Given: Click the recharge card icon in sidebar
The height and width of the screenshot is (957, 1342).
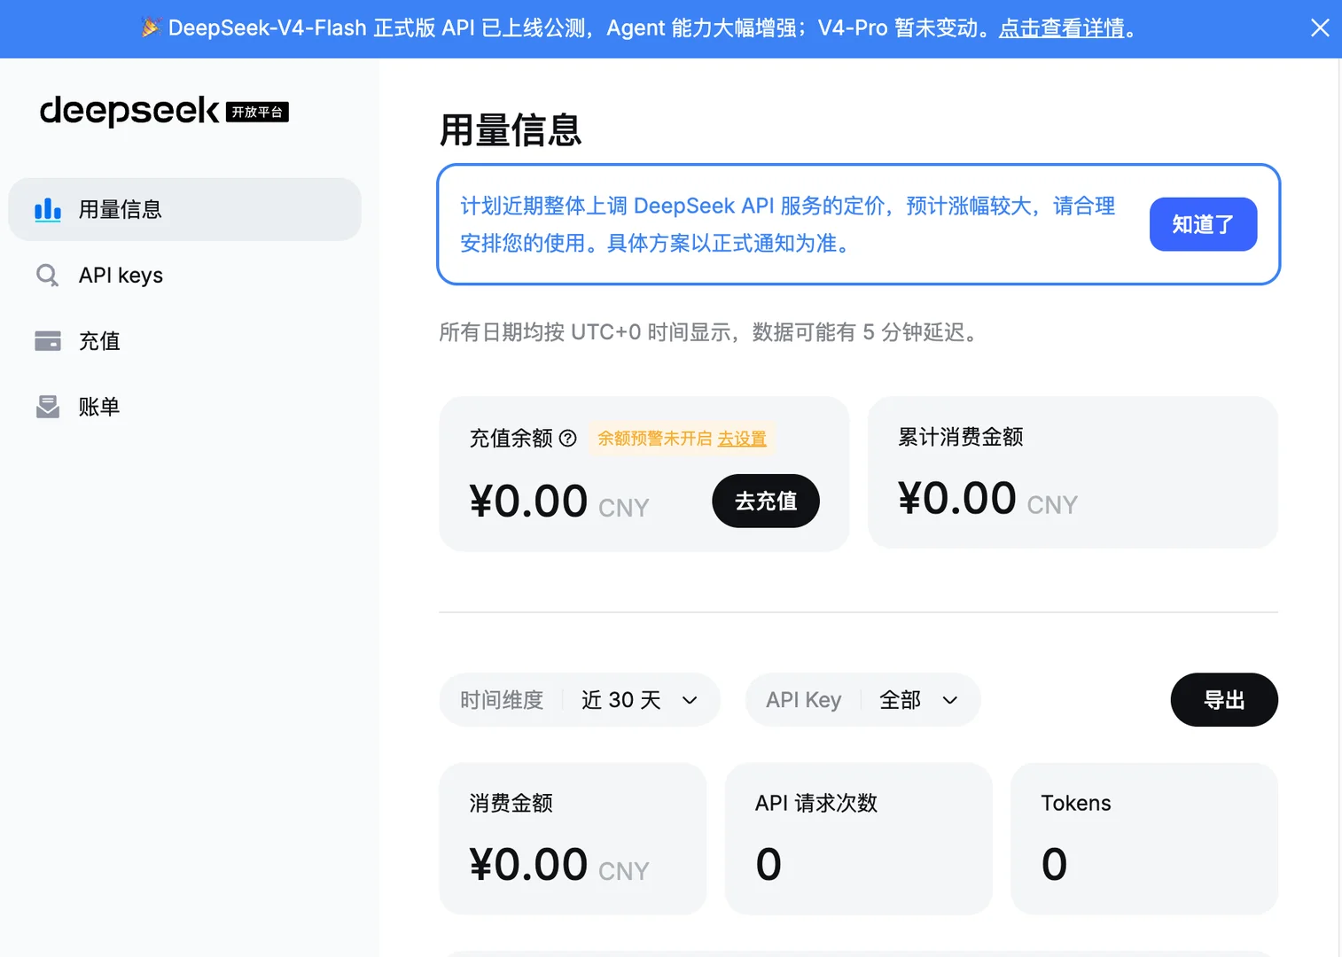Looking at the screenshot, I should click(x=48, y=341).
